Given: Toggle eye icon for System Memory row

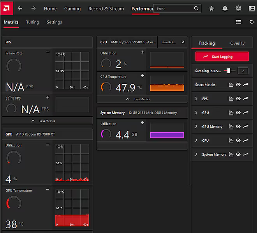Looking at the screenshot, I should click(x=238, y=154).
